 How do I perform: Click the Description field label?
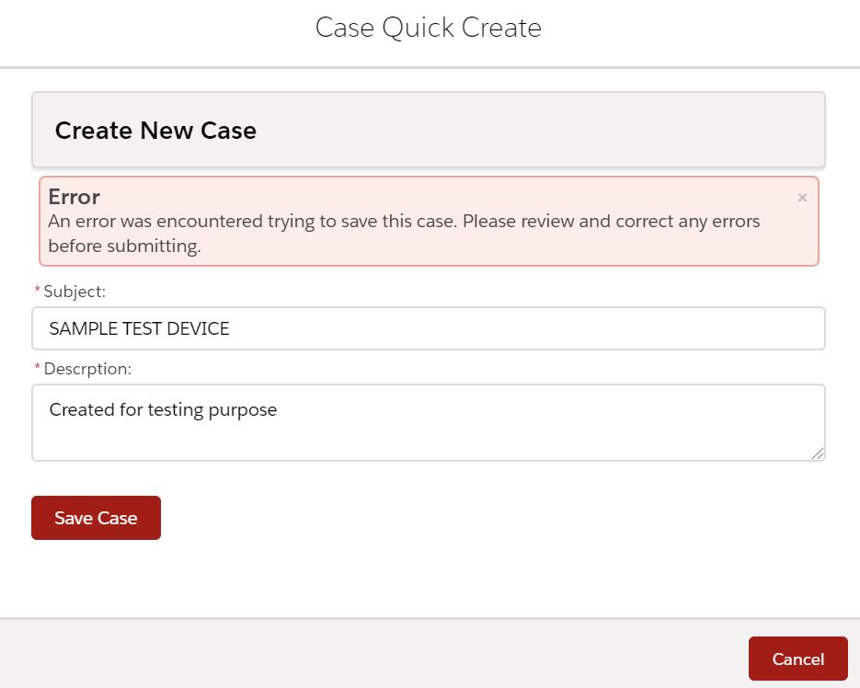click(x=87, y=369)
